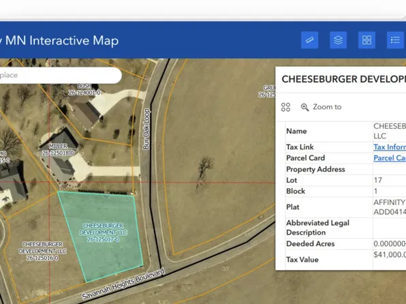The image size is (406, 304).
Task: Click the Deeded Acres row
Action: pyautogui.click(x=345, y=243)
